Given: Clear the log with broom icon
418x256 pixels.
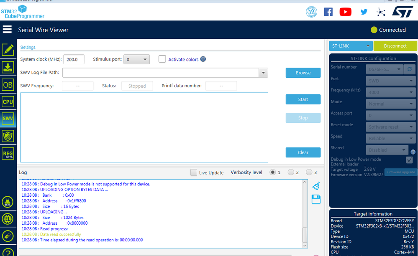Looking at the screenshot, I should 316,186.
